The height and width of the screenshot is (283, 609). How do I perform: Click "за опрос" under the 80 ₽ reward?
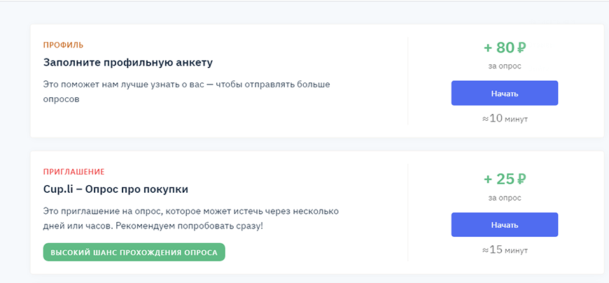[505, 66]
